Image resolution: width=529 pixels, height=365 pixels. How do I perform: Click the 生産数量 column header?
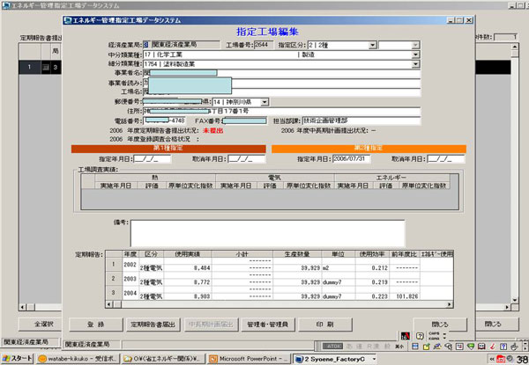297,254
